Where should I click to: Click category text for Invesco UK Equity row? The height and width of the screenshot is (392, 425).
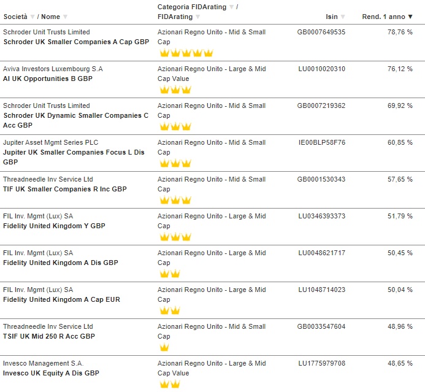pyautogui.click(x=212, y=369)
